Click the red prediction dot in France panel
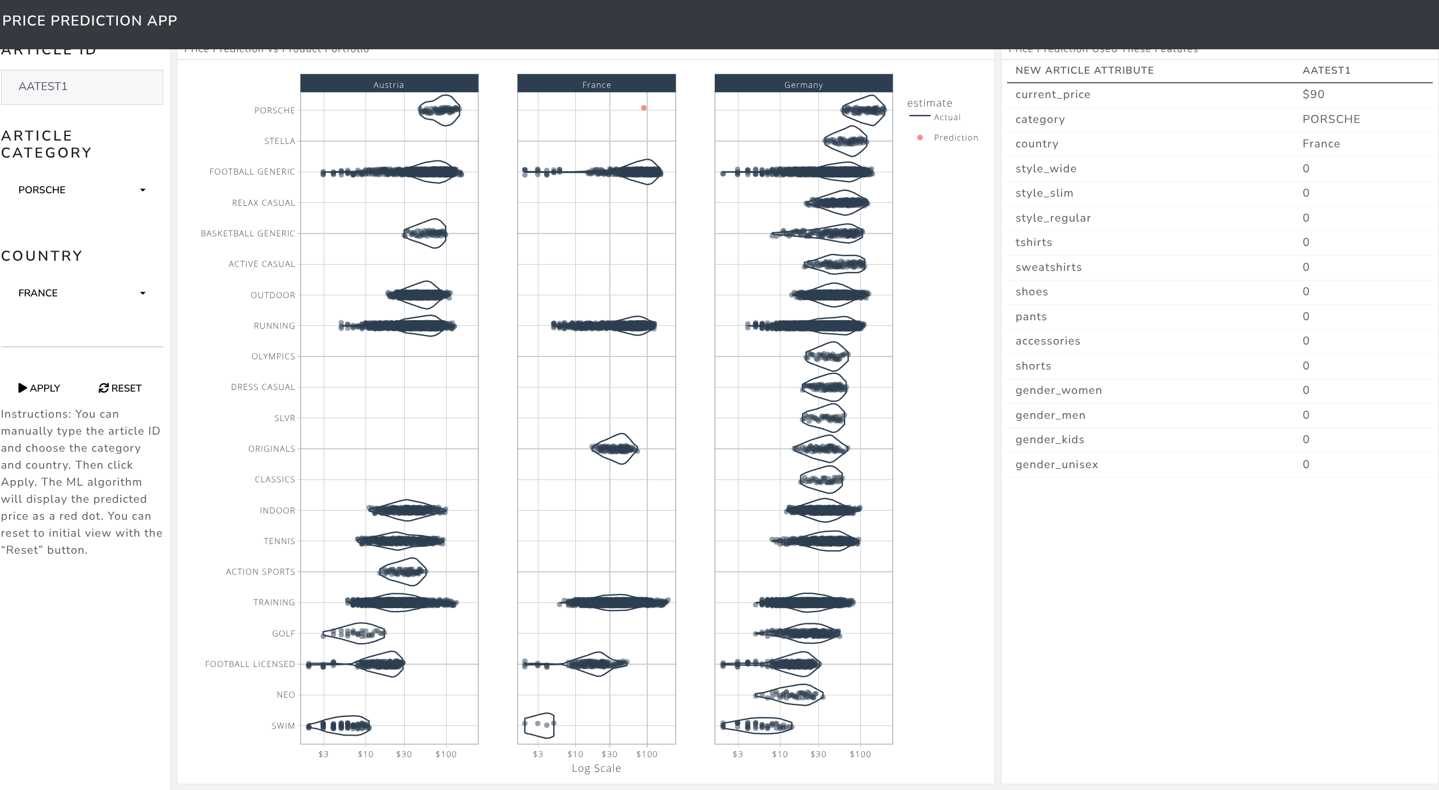Viewport: 1439px width, 790px height. coord(644,108)
